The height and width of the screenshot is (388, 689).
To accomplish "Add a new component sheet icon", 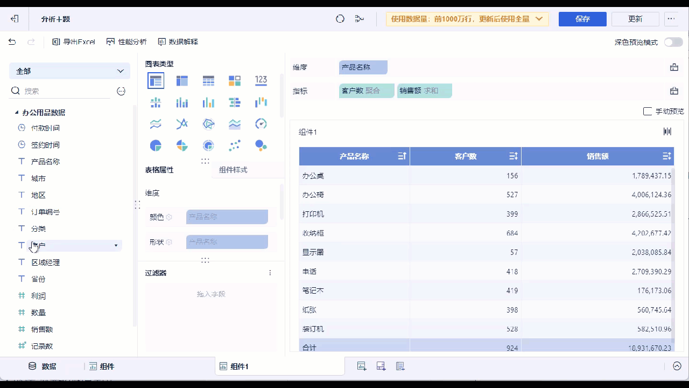I will coord(362,366).
